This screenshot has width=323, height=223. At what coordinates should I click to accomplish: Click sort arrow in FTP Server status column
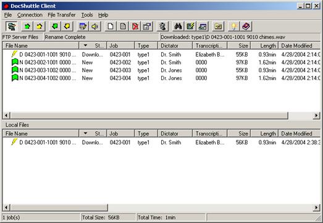85,46
